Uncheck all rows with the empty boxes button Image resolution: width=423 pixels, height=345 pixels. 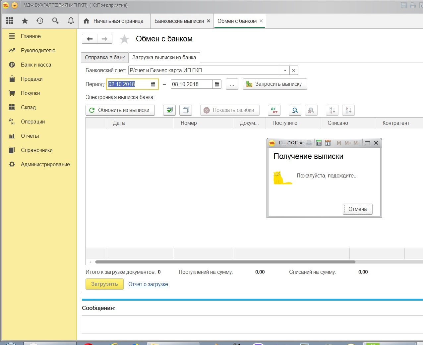186,110
